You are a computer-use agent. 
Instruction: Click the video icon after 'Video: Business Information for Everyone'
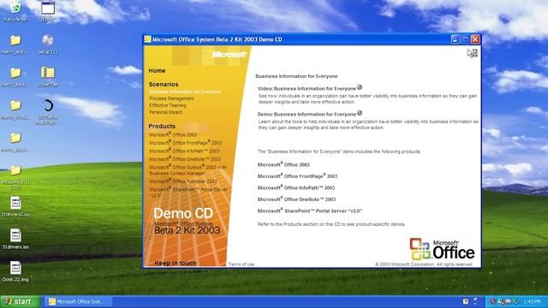(x=360, y=87)
